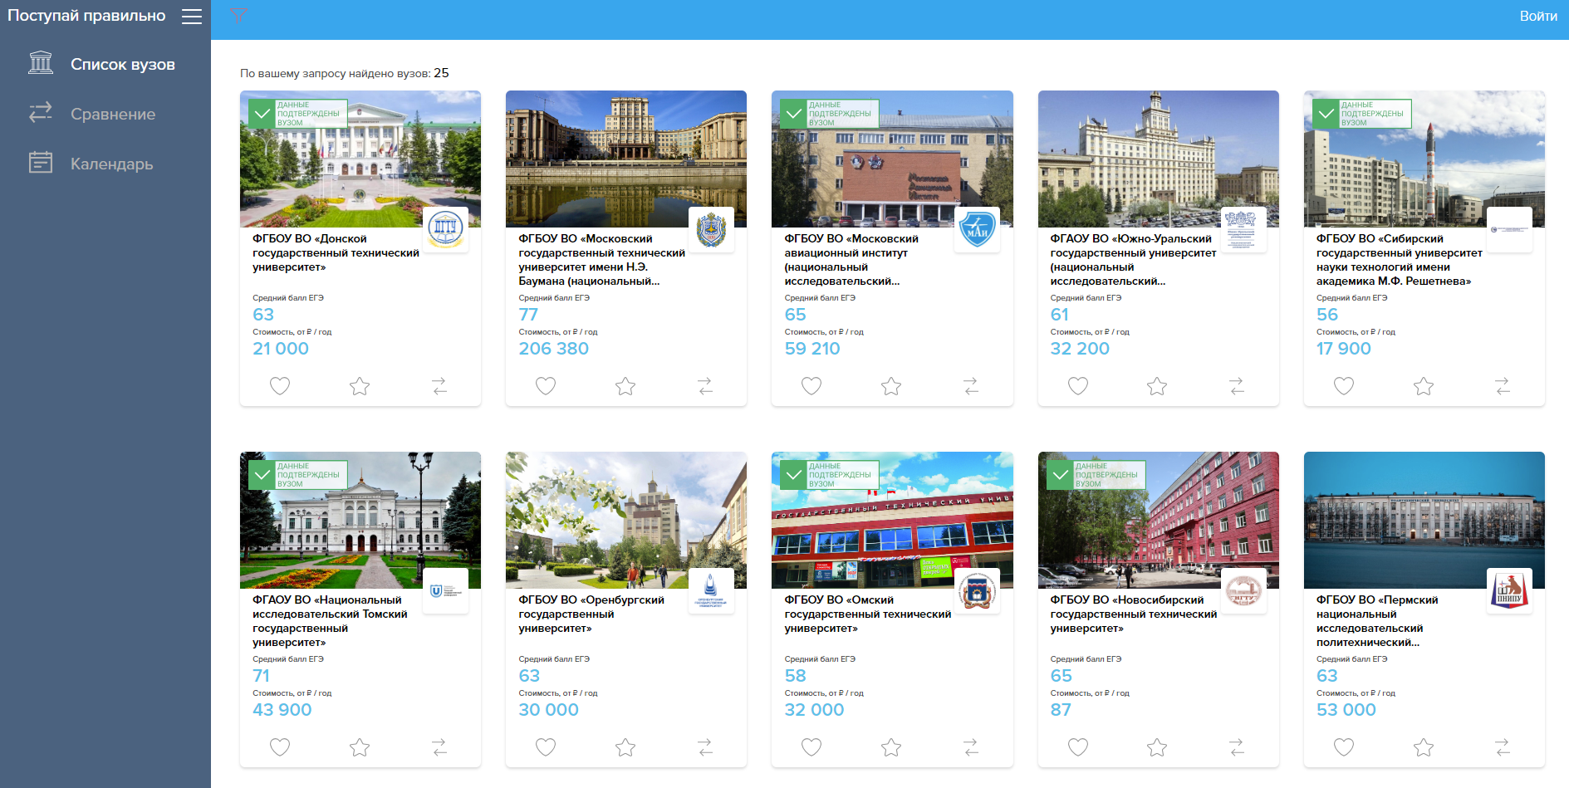Like the Московский авиационный институт card
1569x788 pixels.
click(x=811, y=386)
